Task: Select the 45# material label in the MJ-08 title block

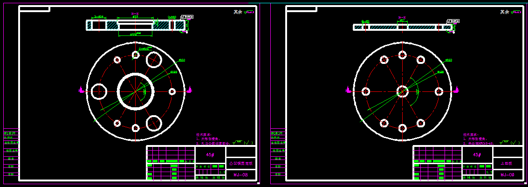Action: click(211, 155)
